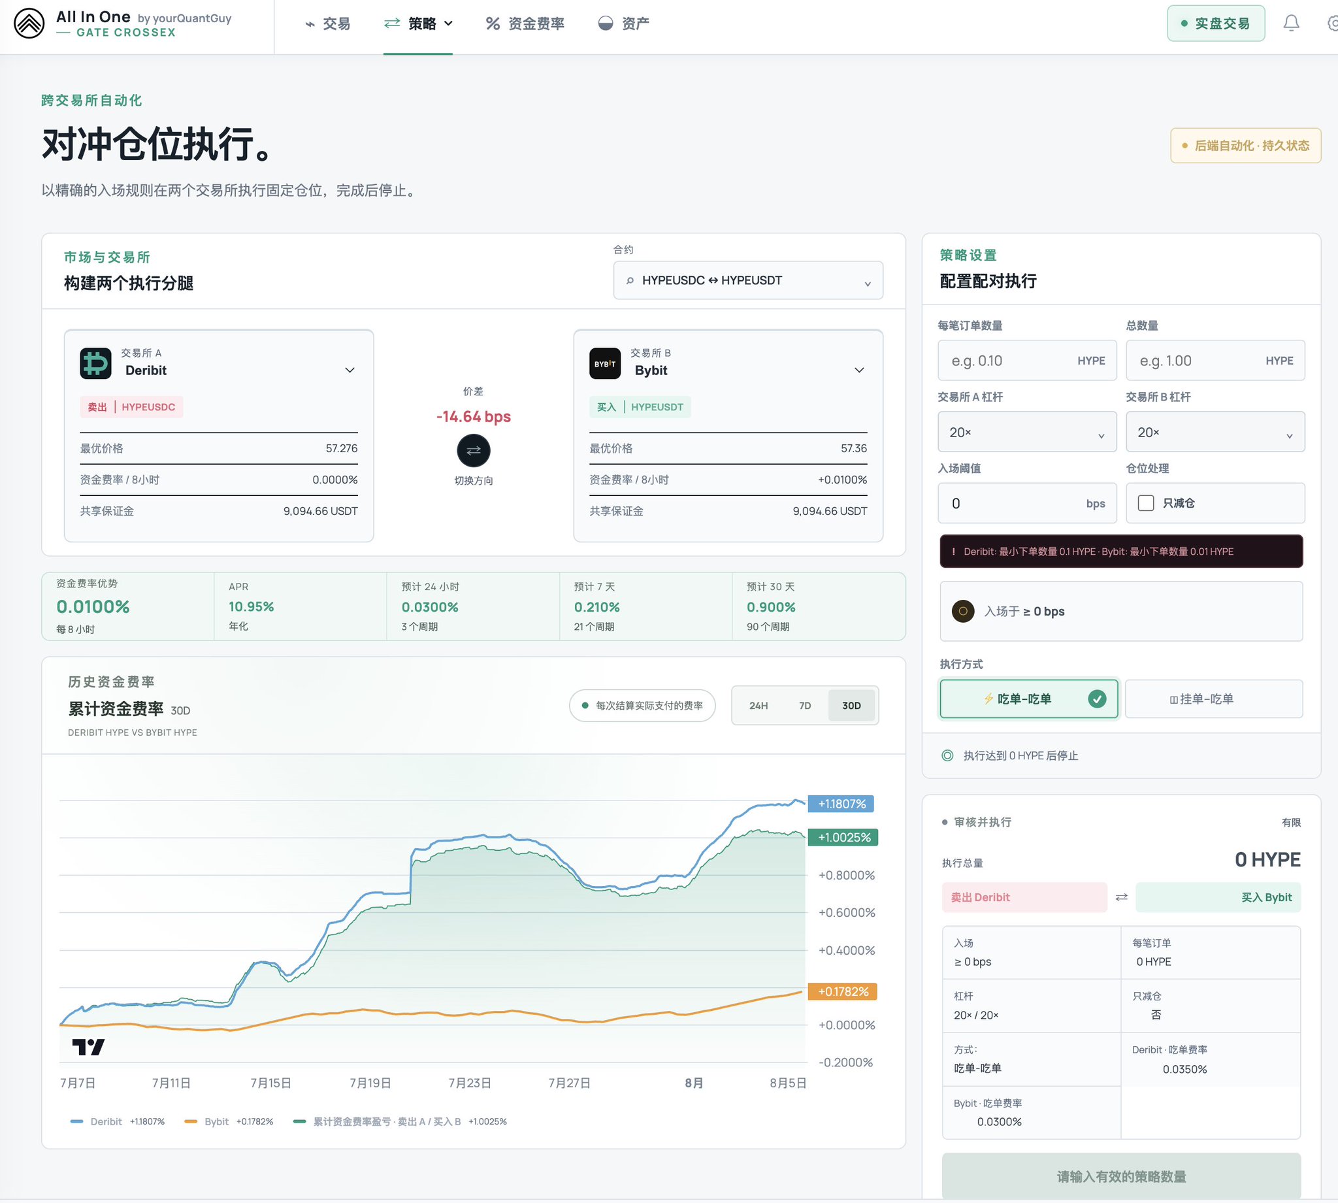Click the search icon in contract selector
Viewport: 1338px width, 1203px height.
coord(630,280)
